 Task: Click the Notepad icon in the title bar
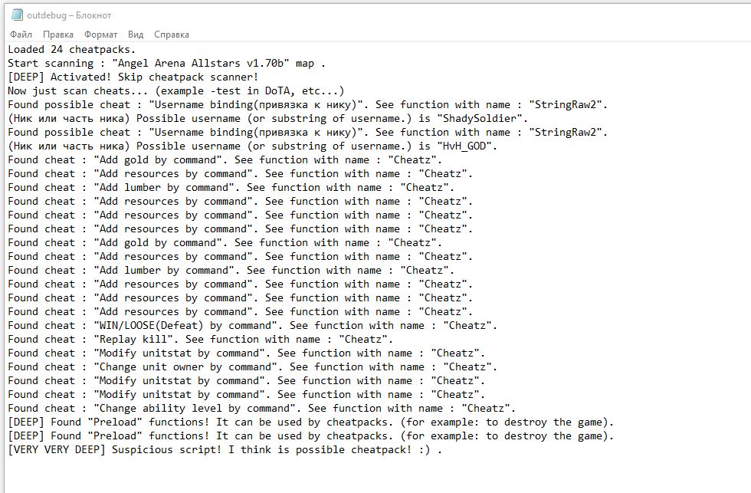pyautogui.click(x=17, y=15)
